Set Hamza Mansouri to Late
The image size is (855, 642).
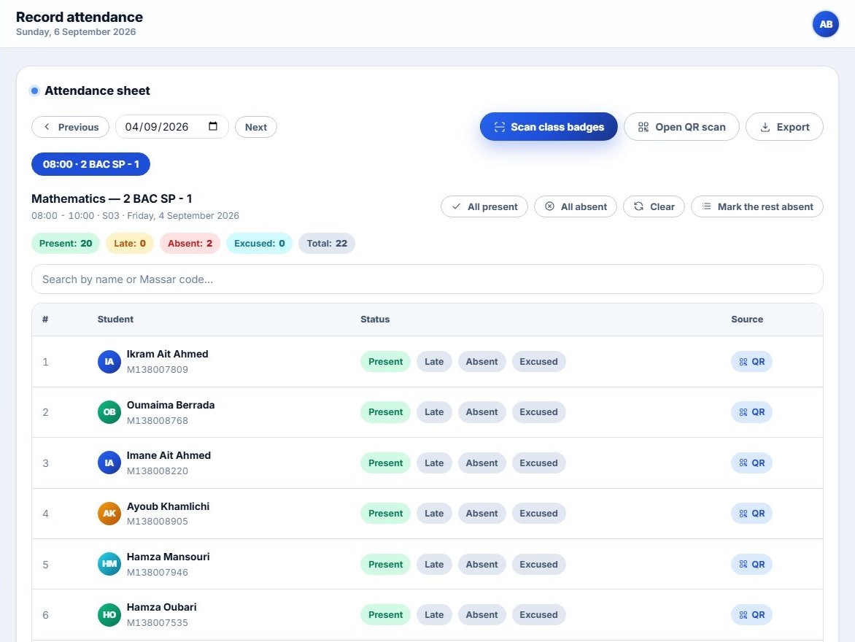coord(434,565)
